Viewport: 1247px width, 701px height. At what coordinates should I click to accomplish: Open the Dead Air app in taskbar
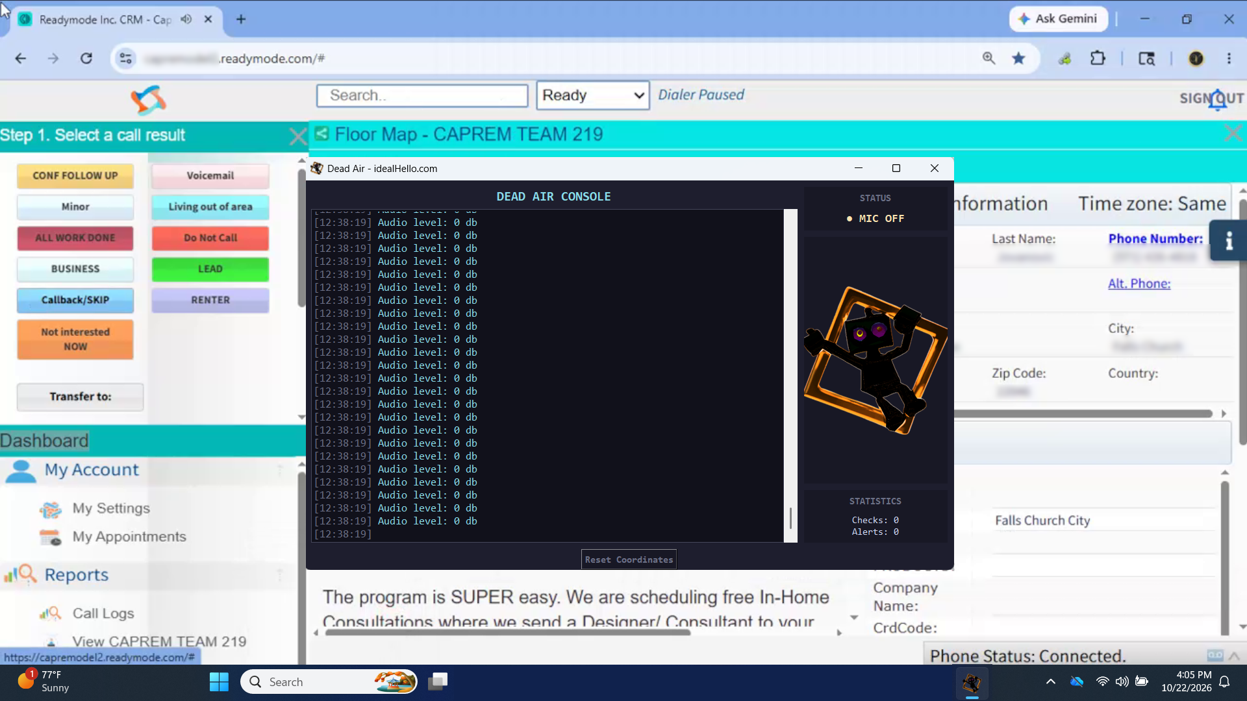972,682
